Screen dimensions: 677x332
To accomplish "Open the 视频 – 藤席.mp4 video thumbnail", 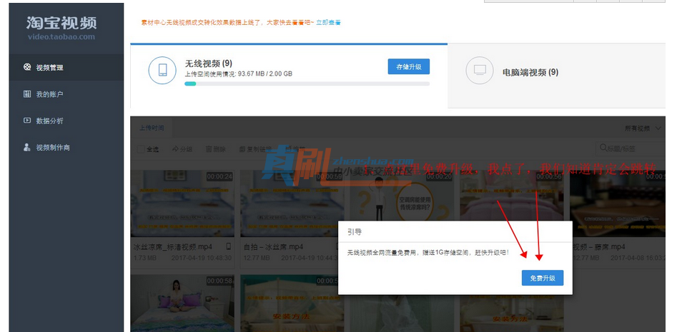I will click(x=618, y=203).
